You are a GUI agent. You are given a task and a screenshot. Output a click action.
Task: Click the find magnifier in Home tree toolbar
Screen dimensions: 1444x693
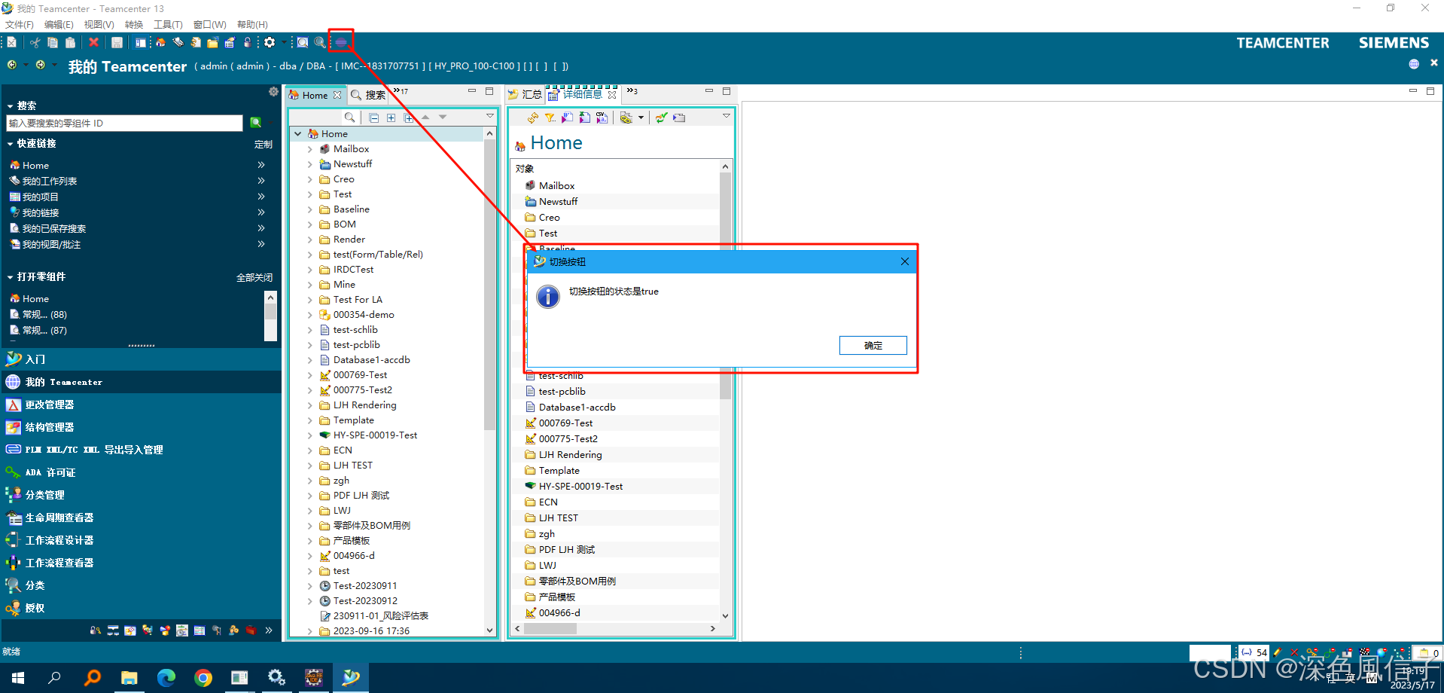(349, 118)
